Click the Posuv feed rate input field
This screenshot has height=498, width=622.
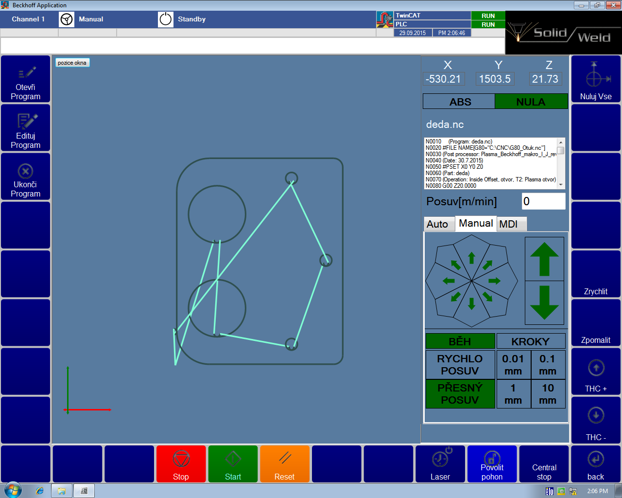[x=543, y=201]
